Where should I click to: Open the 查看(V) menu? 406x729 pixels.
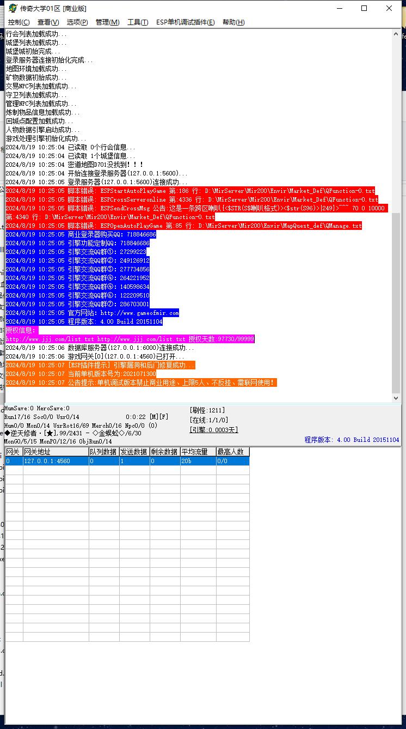48,22
